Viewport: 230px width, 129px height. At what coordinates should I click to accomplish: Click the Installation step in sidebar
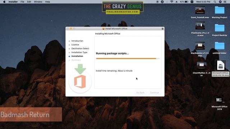point(77,56)
